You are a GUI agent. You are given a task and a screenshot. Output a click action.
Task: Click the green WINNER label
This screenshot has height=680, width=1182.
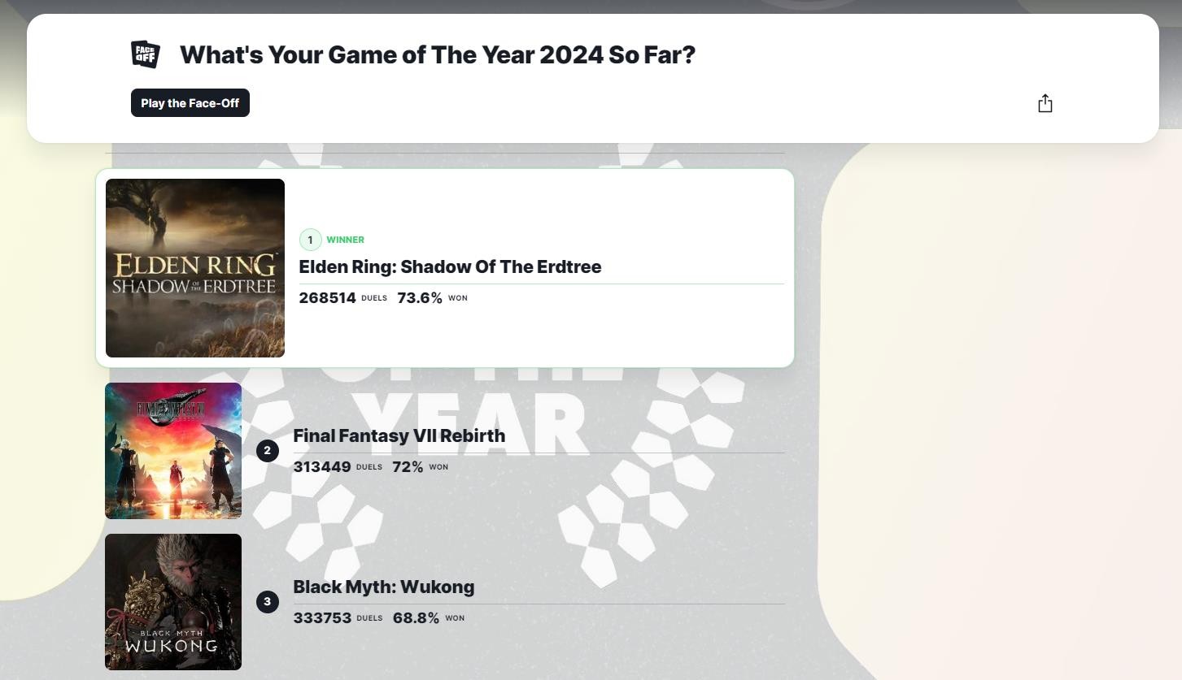[x=345, y=240]
